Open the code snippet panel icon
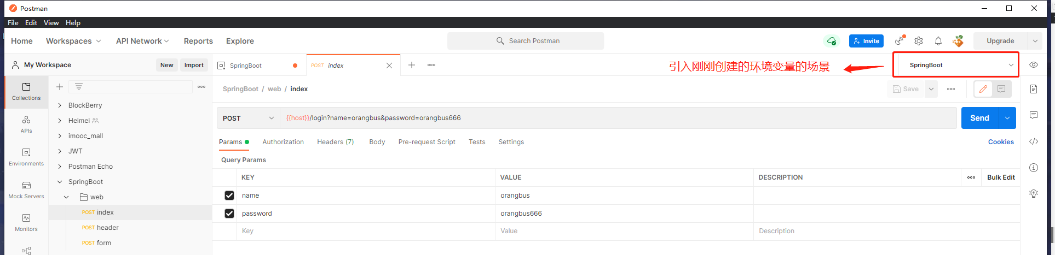The image size is (1055, 255). click(x=1034, y=141)
